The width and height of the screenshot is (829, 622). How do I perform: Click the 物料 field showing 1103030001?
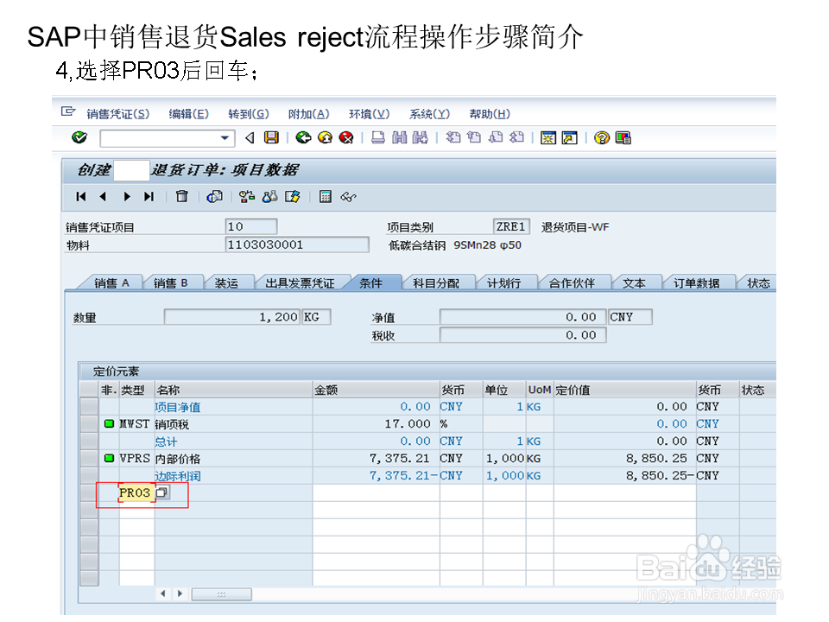[x=296, y=244]
